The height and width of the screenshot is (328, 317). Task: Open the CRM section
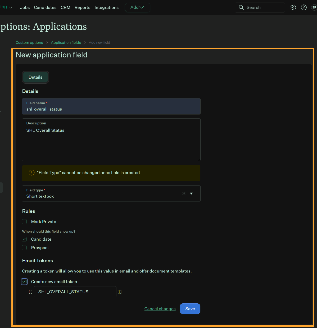tap(66, 7)
